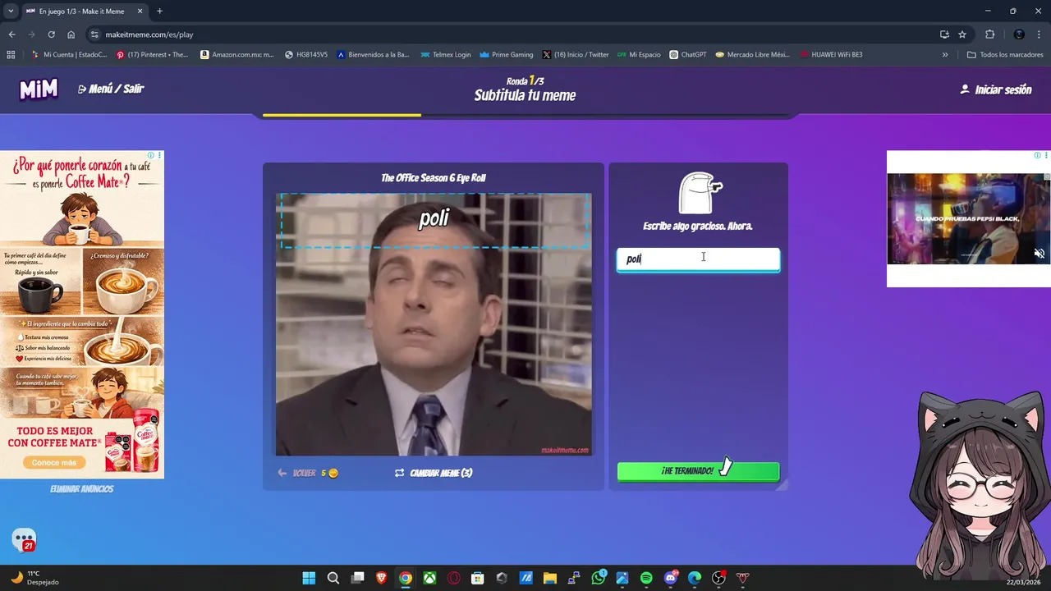Open the apps grid in bookmarks bar
The image size is (1051, 591).
click(11, 55)
